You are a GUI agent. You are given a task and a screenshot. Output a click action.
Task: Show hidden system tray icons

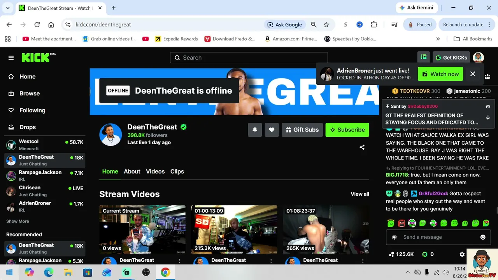[408, 272]
